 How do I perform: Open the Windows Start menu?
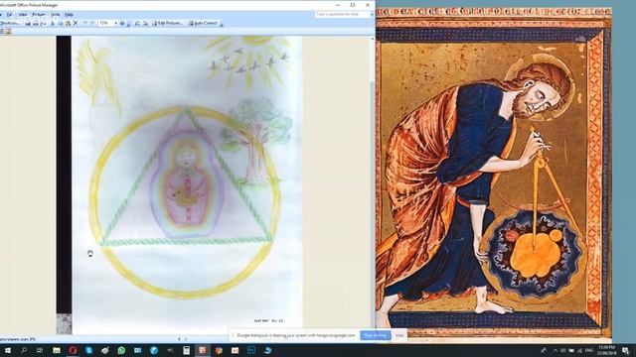(7, 350)
